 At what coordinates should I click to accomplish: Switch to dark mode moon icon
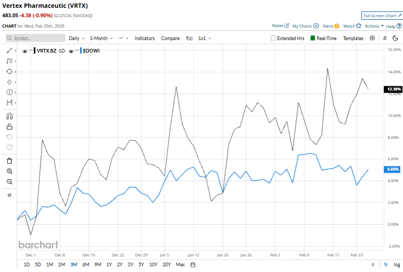[395, 38]
